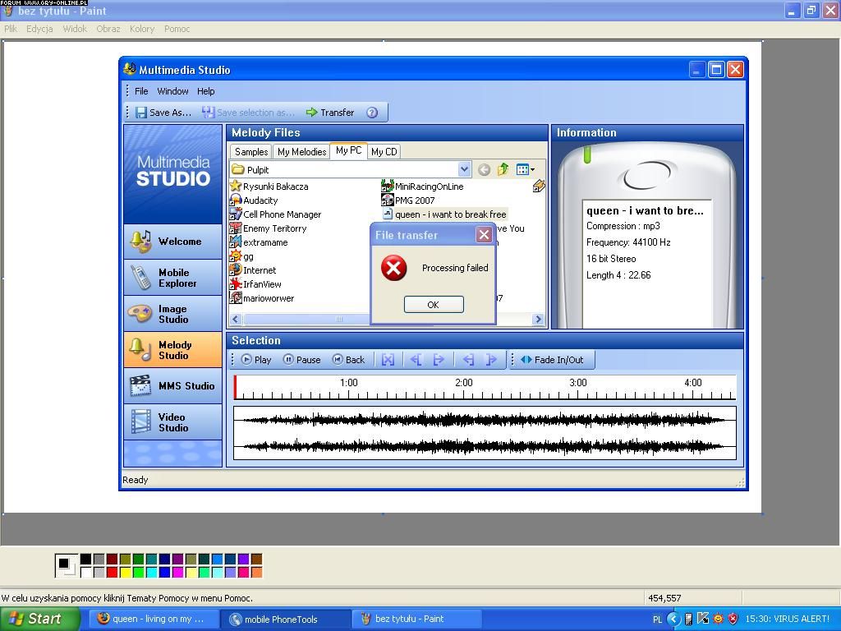This screenshot has height=631, width=841.
Task: Click the Back playback button
Action: [348, 360]
